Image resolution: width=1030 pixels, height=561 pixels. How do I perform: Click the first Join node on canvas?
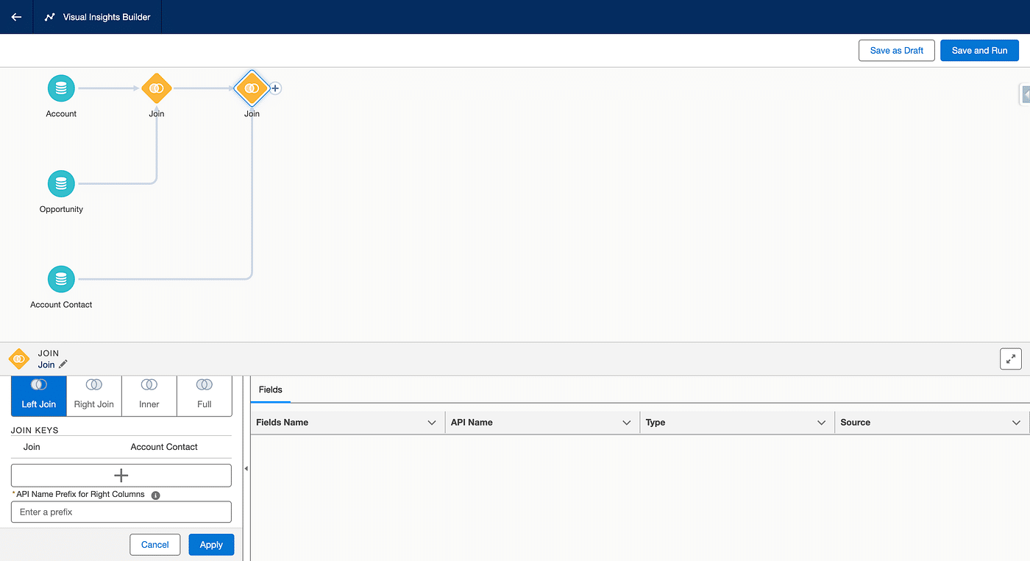pyautogui.click(x=156, y=88)
